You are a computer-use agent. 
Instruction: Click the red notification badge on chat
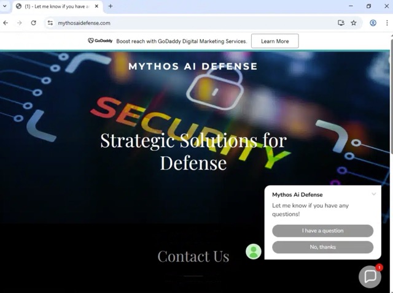click(x=379, y=267)
